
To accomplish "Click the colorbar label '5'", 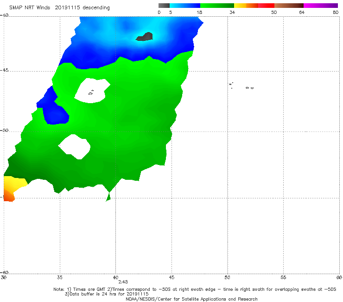I will pyautogui.click(x=171, y=13).
